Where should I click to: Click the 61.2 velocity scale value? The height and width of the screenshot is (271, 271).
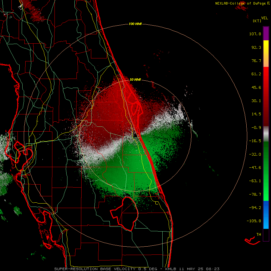pos(256,74)
